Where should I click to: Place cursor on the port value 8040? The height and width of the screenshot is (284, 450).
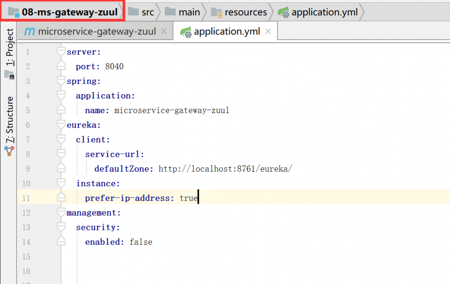pyautogui.click(x=114, y=67)
